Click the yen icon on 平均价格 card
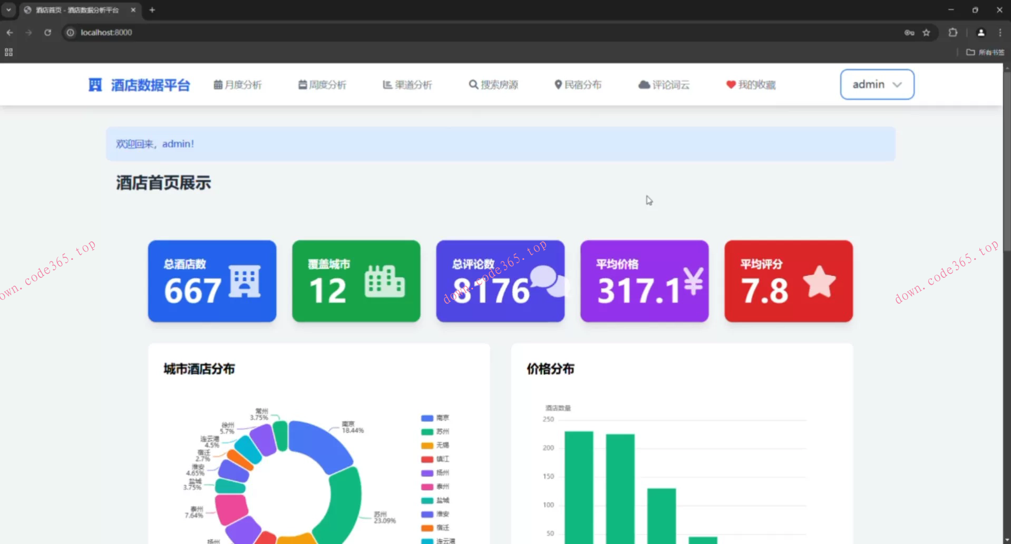The image size is (1011, 544). 693,281
